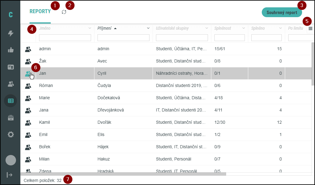Open the reports table sidebar item

tap(11, 100)
